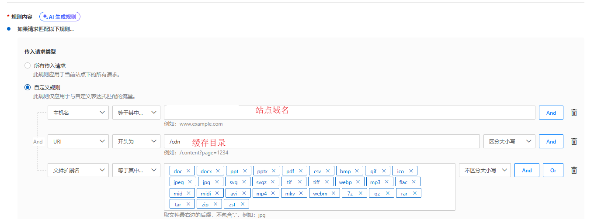
Task: Click And button on the 主机名 row
Action: pos(551,113)
